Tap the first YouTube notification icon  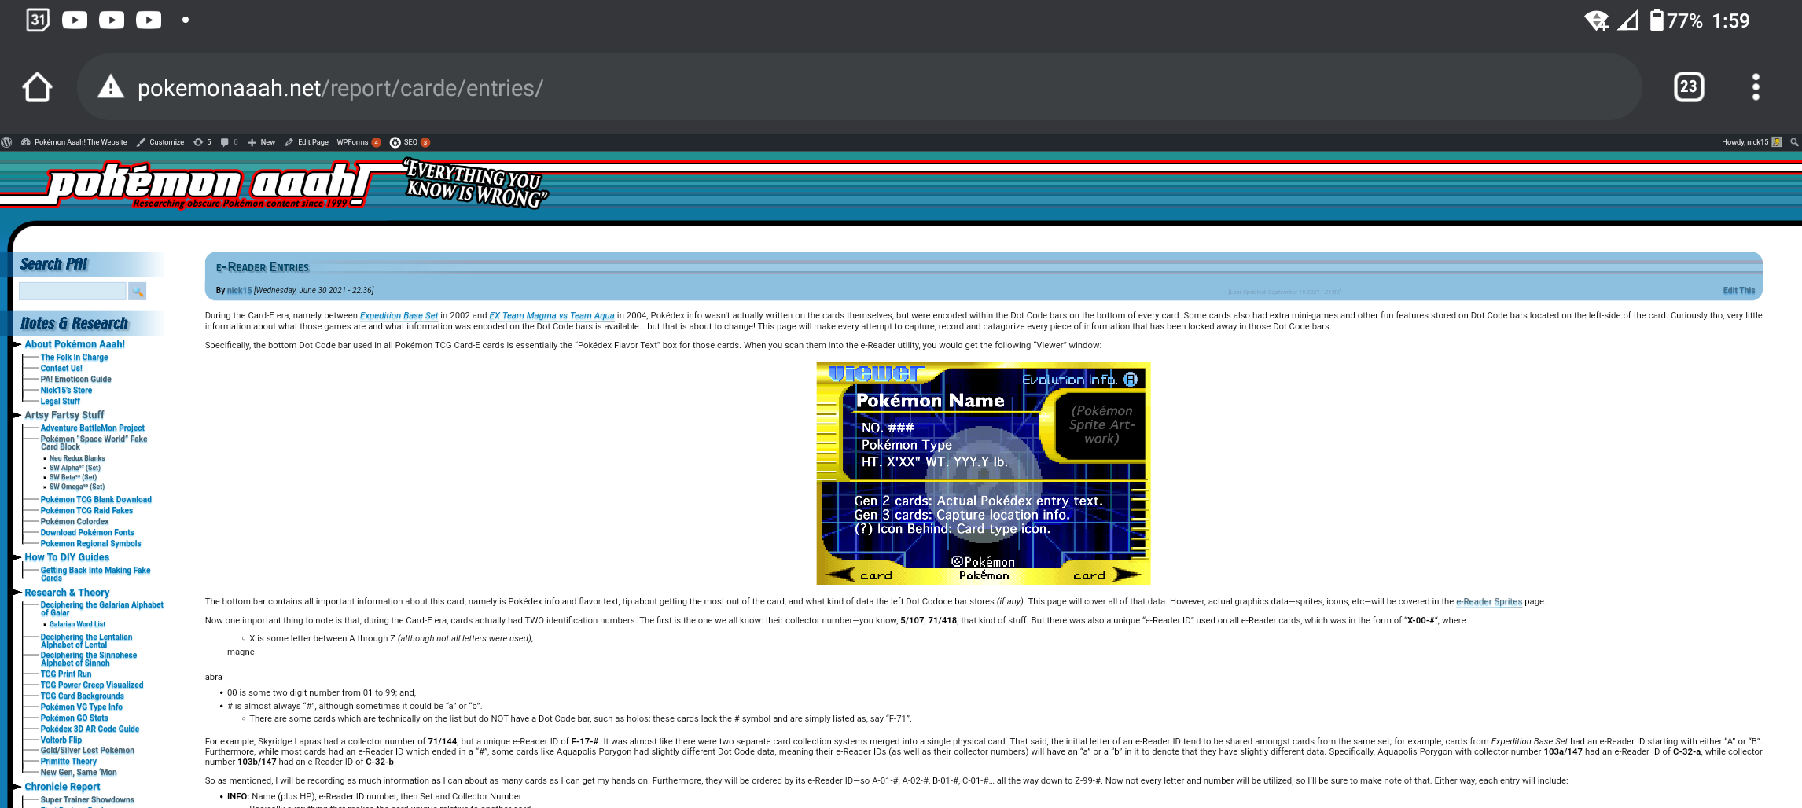75,20
